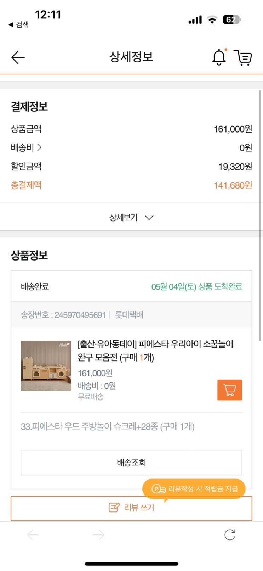Click the 배송조회 button
This screenshot has width=263, height=571.
(x=131, y=462)
